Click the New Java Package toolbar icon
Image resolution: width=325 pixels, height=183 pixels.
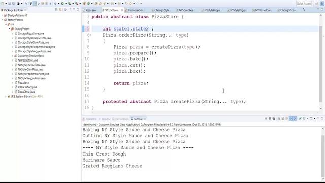[84, 4]
